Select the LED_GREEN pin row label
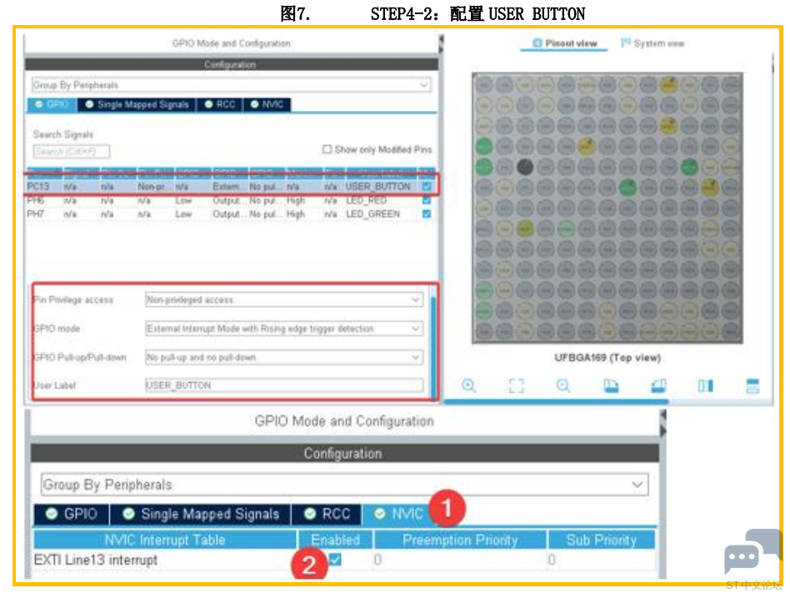The width and height of the screenshot is (790, 598). point(372,214)
